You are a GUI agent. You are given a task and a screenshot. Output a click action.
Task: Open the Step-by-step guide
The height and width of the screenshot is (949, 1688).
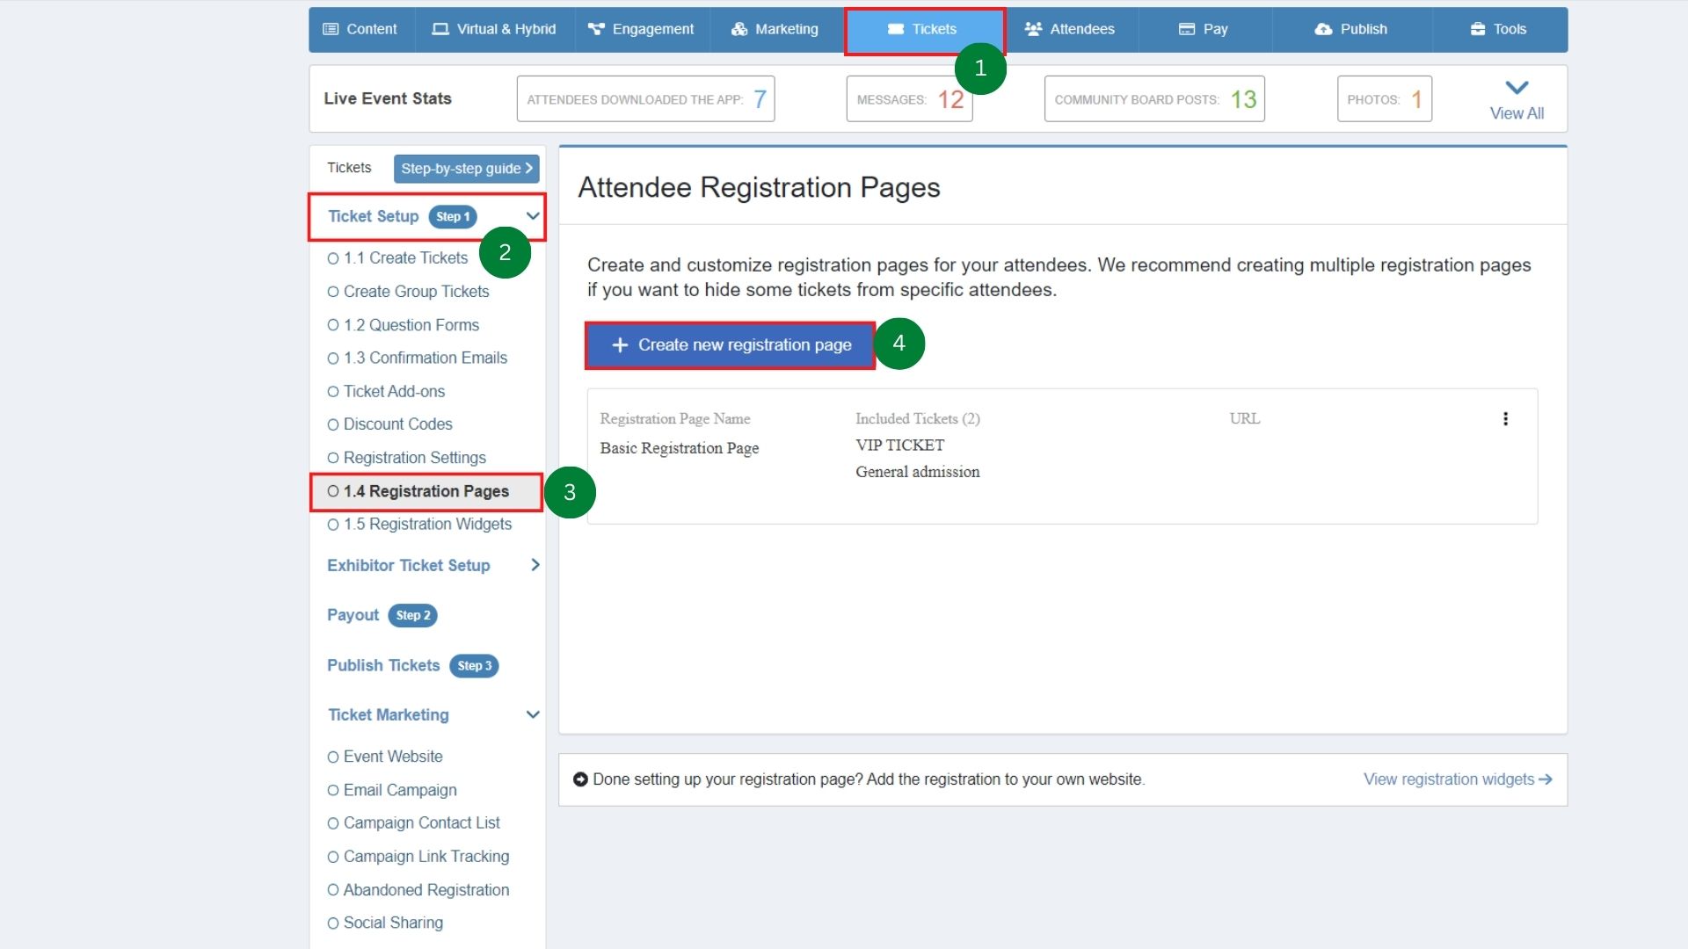point(465,168)
